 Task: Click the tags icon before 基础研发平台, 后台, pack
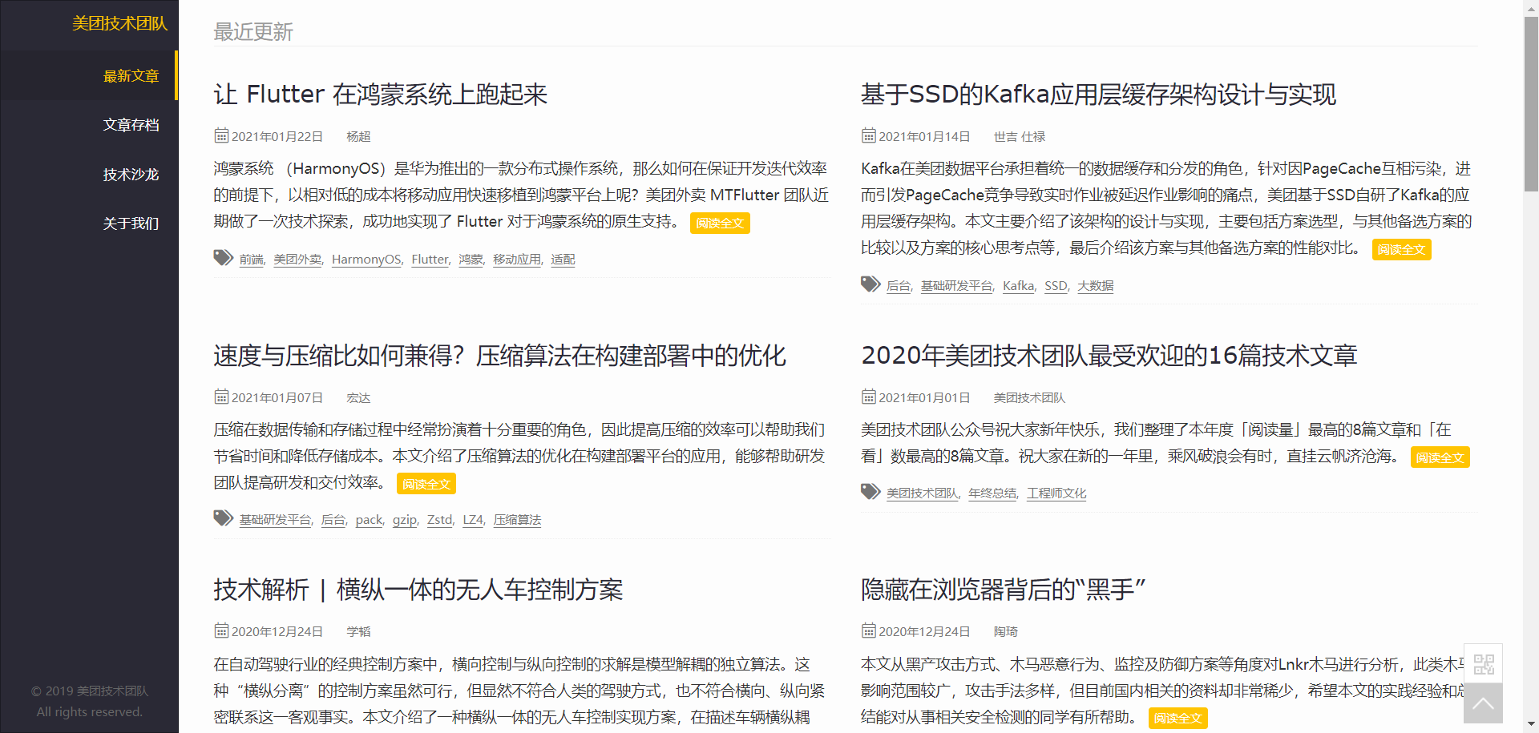tap(223, 518)
